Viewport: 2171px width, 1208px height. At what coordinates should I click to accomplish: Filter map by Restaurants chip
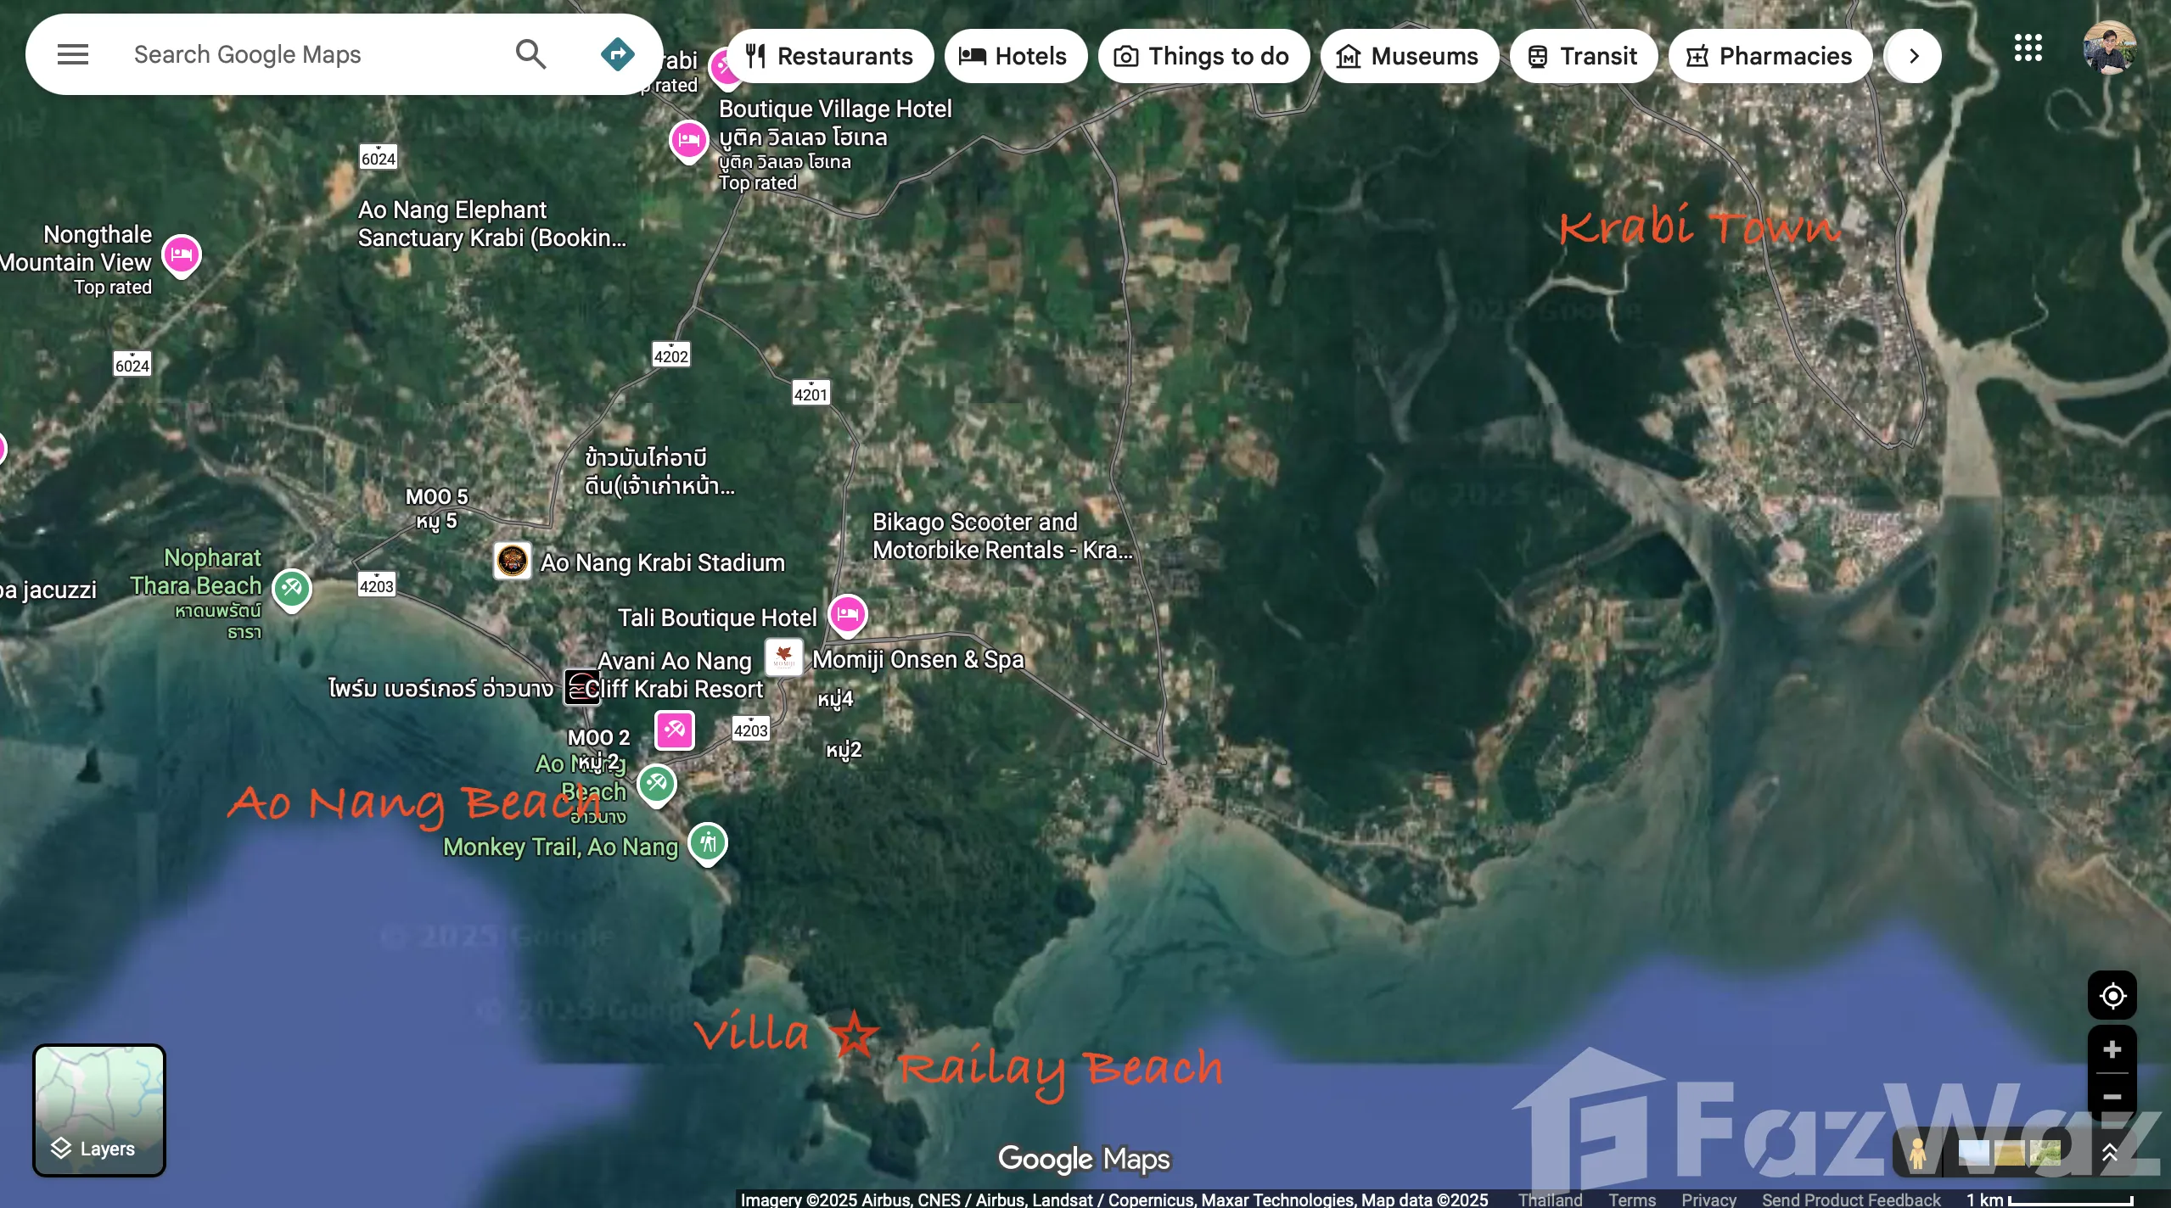click(829, 56)
